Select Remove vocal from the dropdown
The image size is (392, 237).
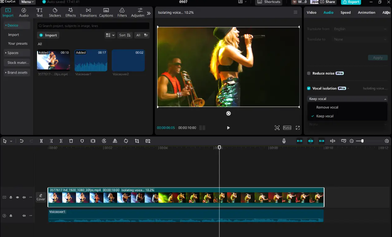[x=327, y=107]
